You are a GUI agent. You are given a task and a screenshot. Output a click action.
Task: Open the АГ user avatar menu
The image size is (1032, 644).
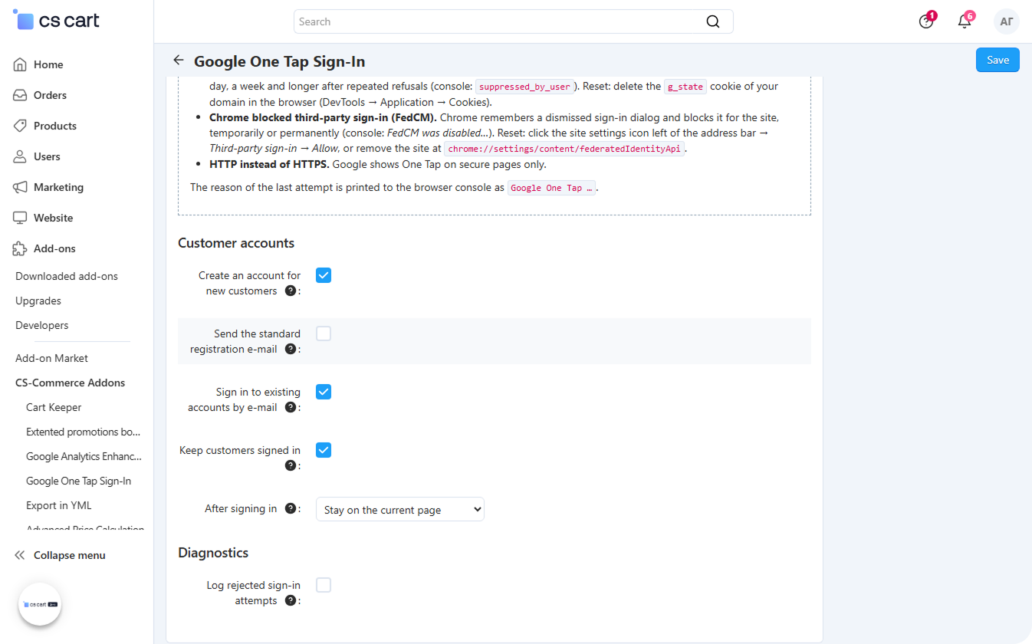[1006, 21]
